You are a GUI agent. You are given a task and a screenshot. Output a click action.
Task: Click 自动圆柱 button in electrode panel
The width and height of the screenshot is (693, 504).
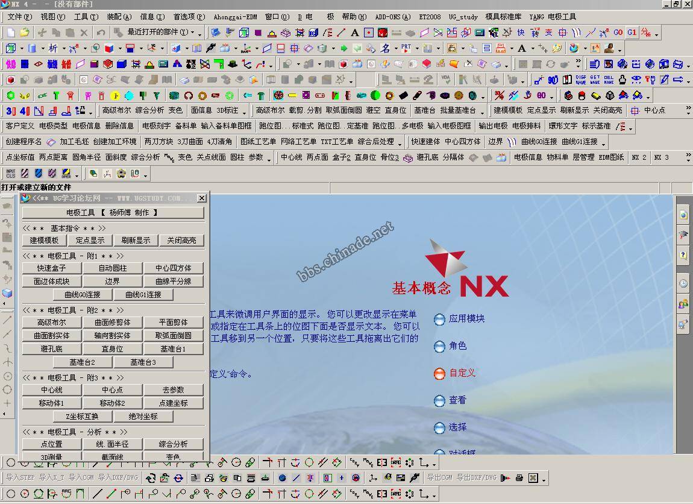112,268
